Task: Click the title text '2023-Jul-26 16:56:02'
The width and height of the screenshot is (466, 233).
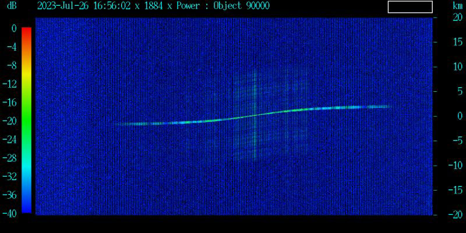Action: 84,6
